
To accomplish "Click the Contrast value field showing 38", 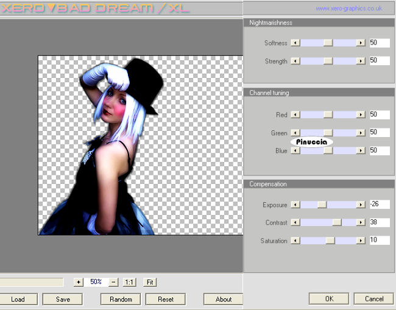I will [380, 222].
